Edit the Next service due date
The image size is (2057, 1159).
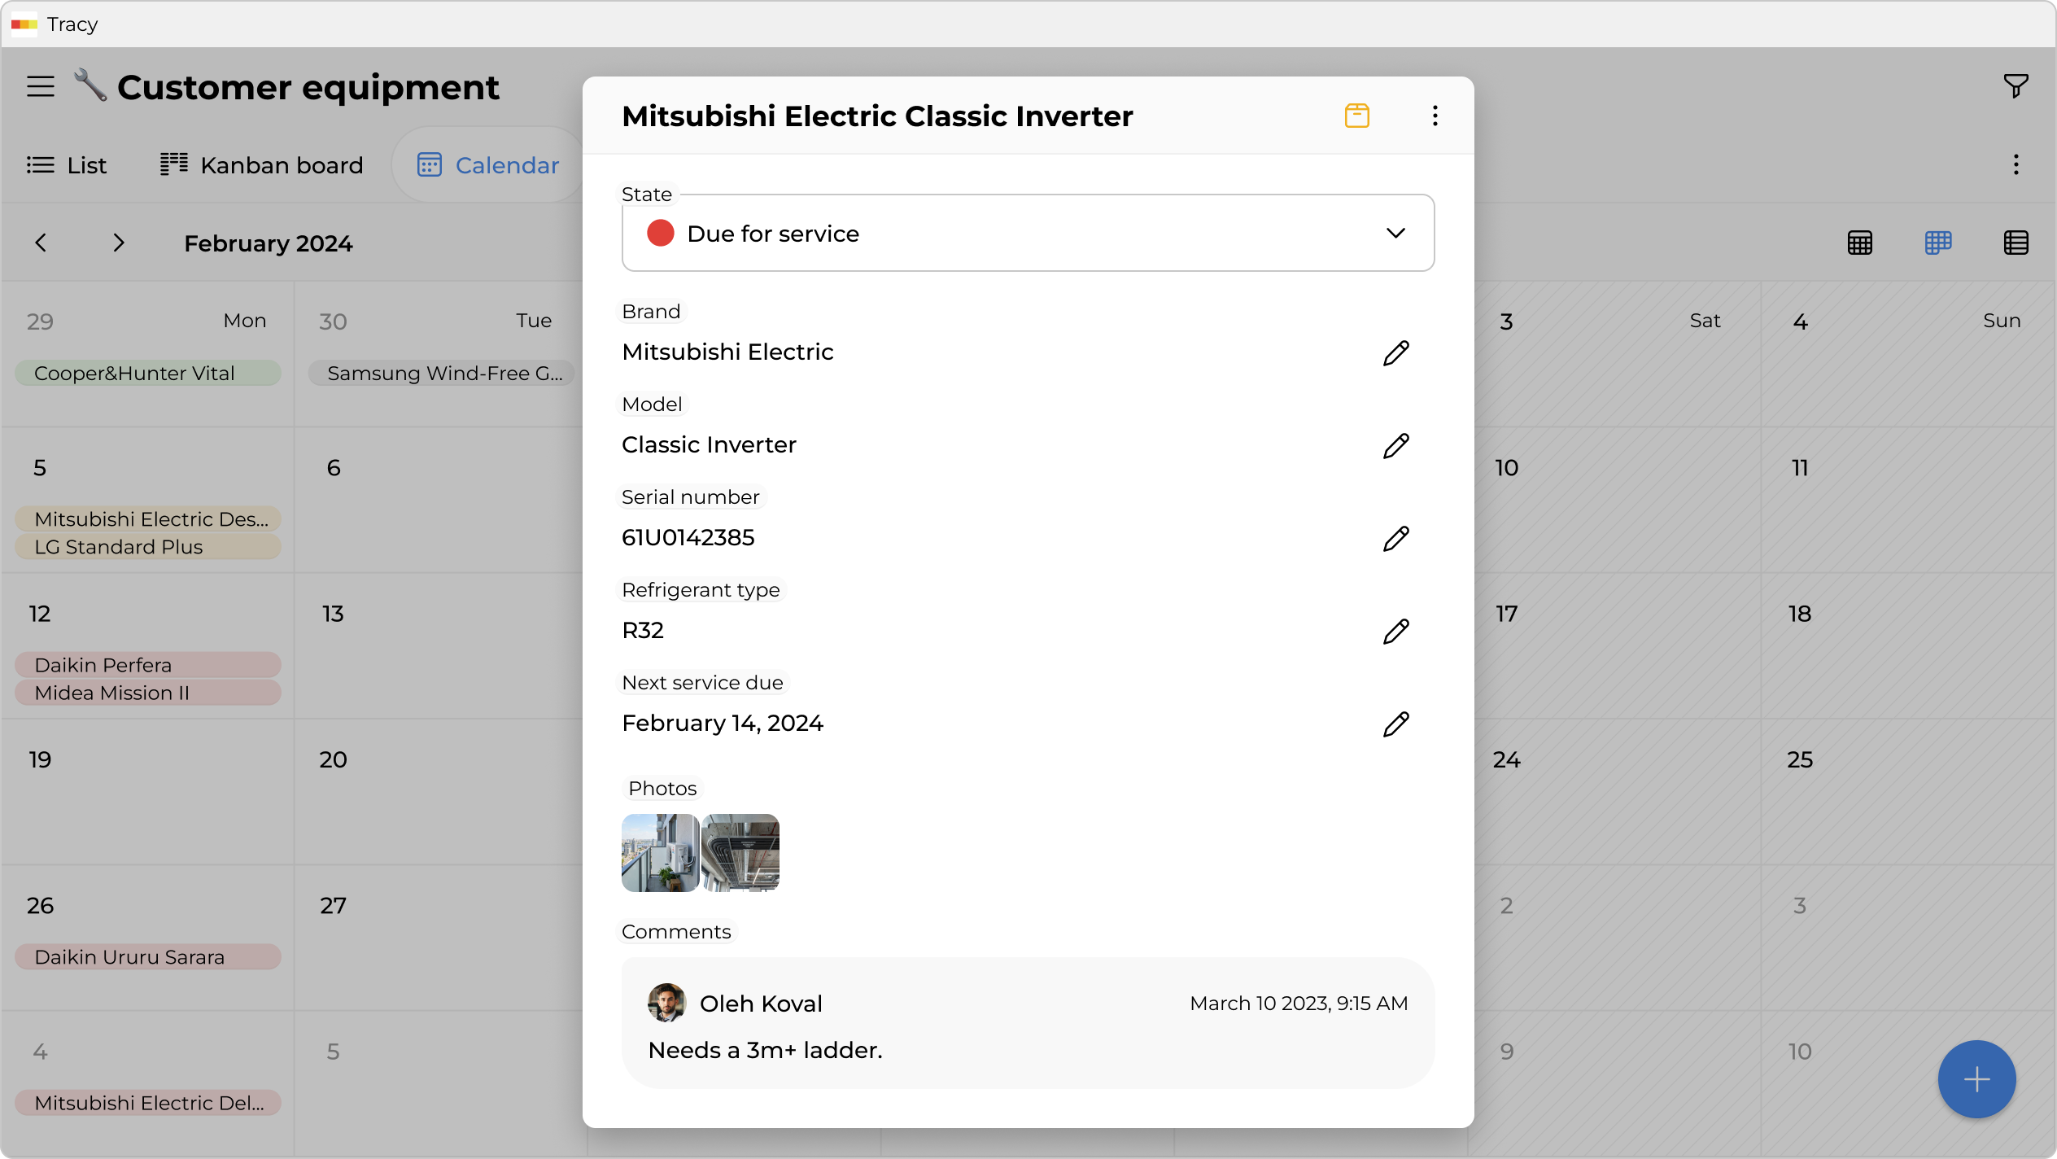point(1395,724)
